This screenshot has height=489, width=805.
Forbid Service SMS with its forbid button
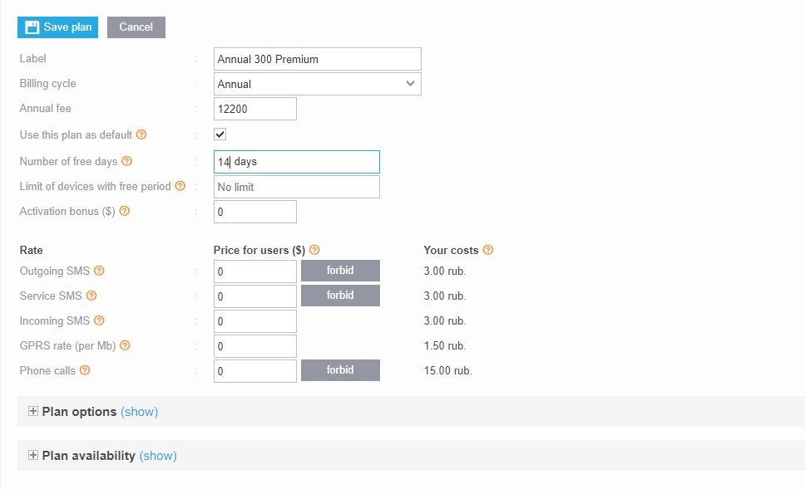[x=340, y=296]
